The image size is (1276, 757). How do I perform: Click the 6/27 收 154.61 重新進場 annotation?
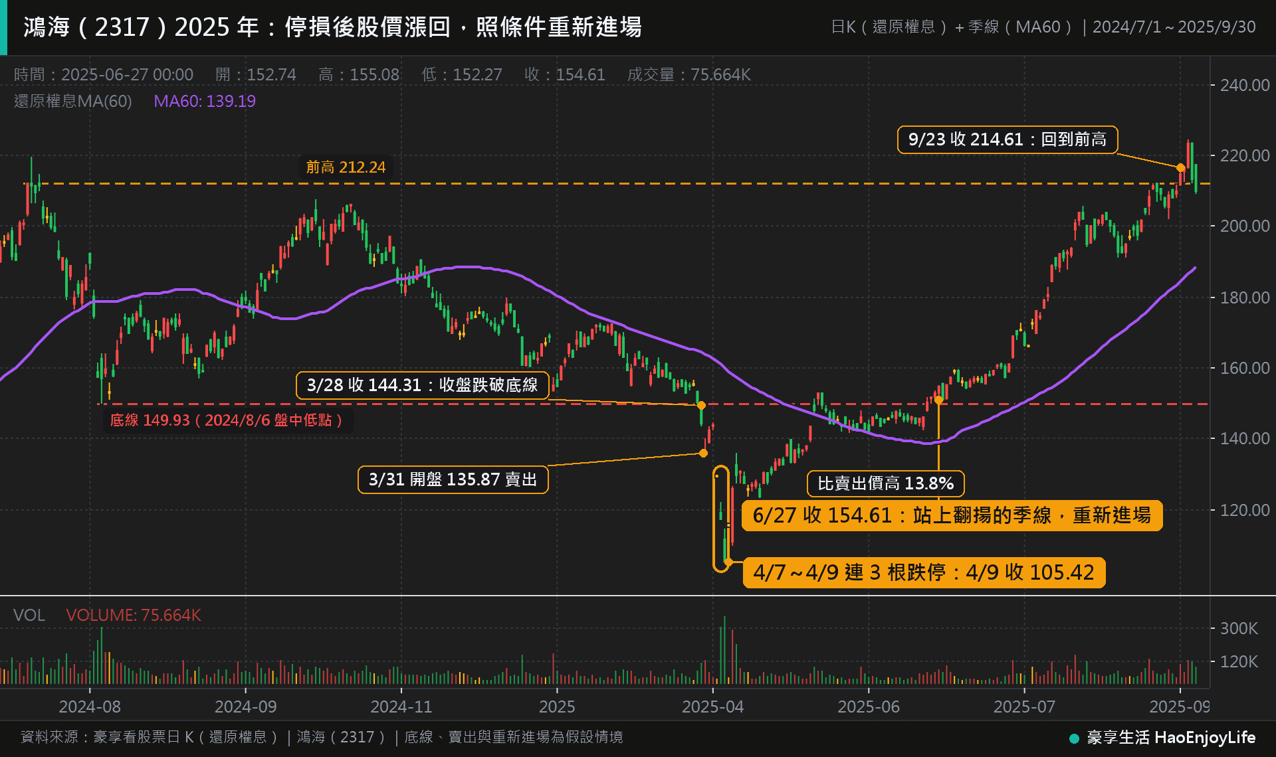(952, 515)
